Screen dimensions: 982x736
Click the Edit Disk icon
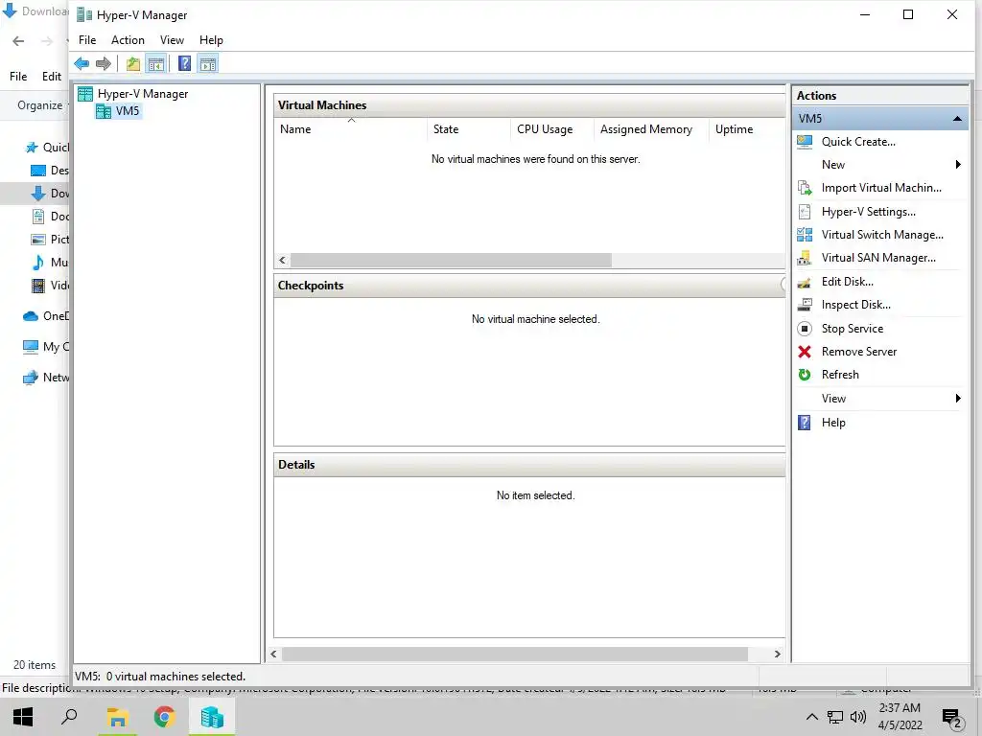[x=805, y=282]
